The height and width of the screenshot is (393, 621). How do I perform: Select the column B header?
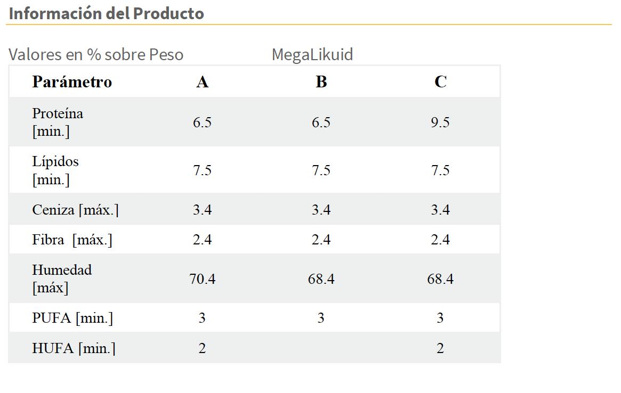click(321, 82)
